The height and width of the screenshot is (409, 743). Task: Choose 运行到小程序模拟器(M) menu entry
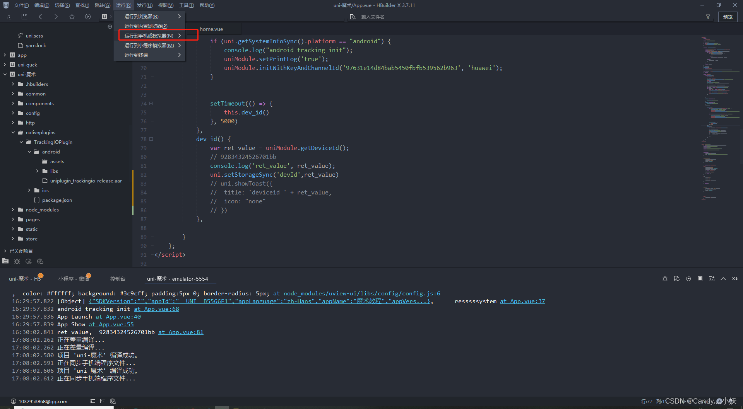click(x=149, y=45)
